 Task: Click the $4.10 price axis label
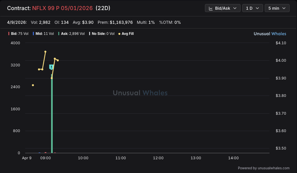click(x=281, y=43)
